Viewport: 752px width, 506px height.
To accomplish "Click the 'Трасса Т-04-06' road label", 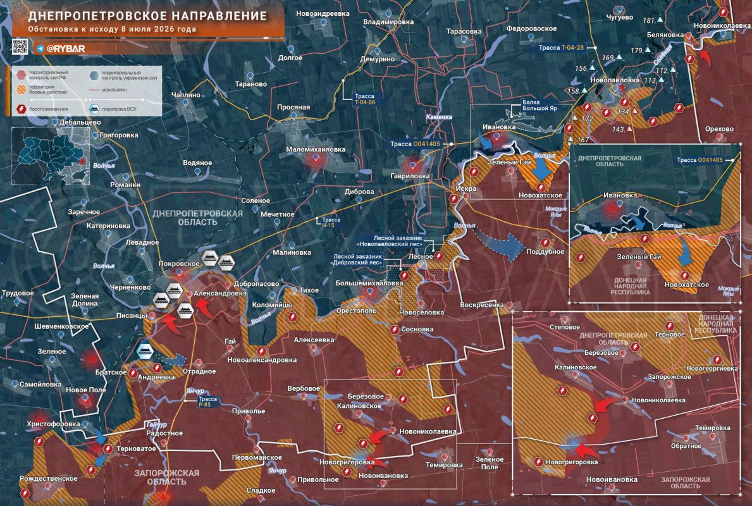I will pos(365,99).
